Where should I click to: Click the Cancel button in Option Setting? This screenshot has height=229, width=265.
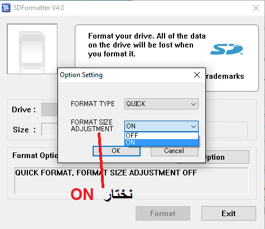[175, 151]
